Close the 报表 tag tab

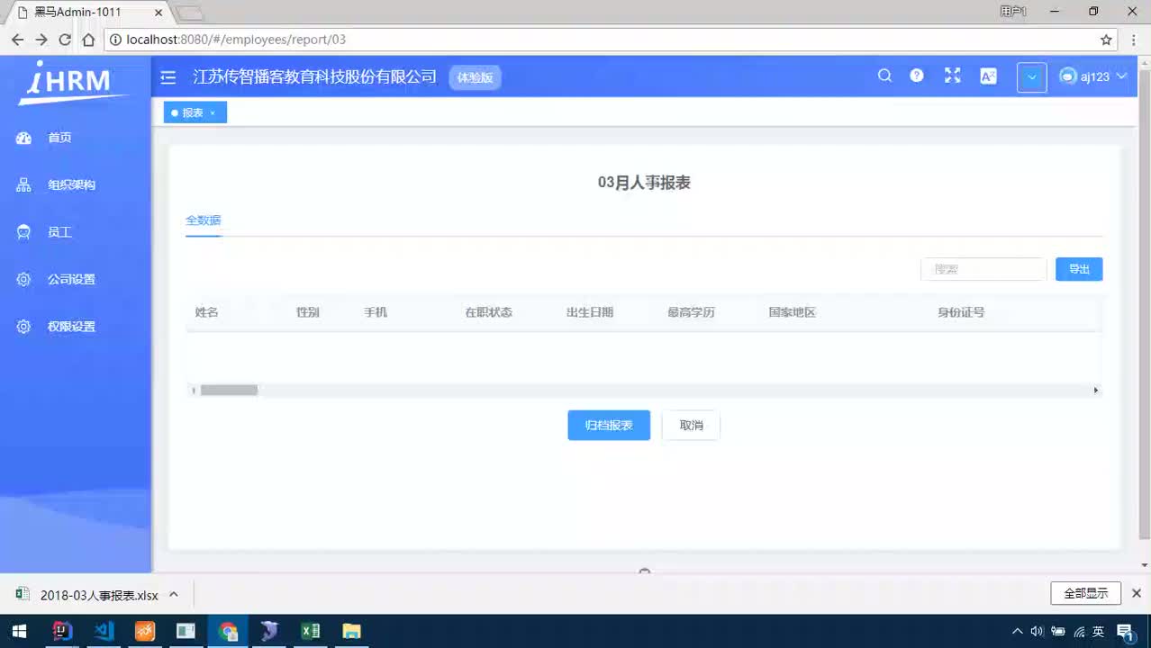(x=213, y=113)
